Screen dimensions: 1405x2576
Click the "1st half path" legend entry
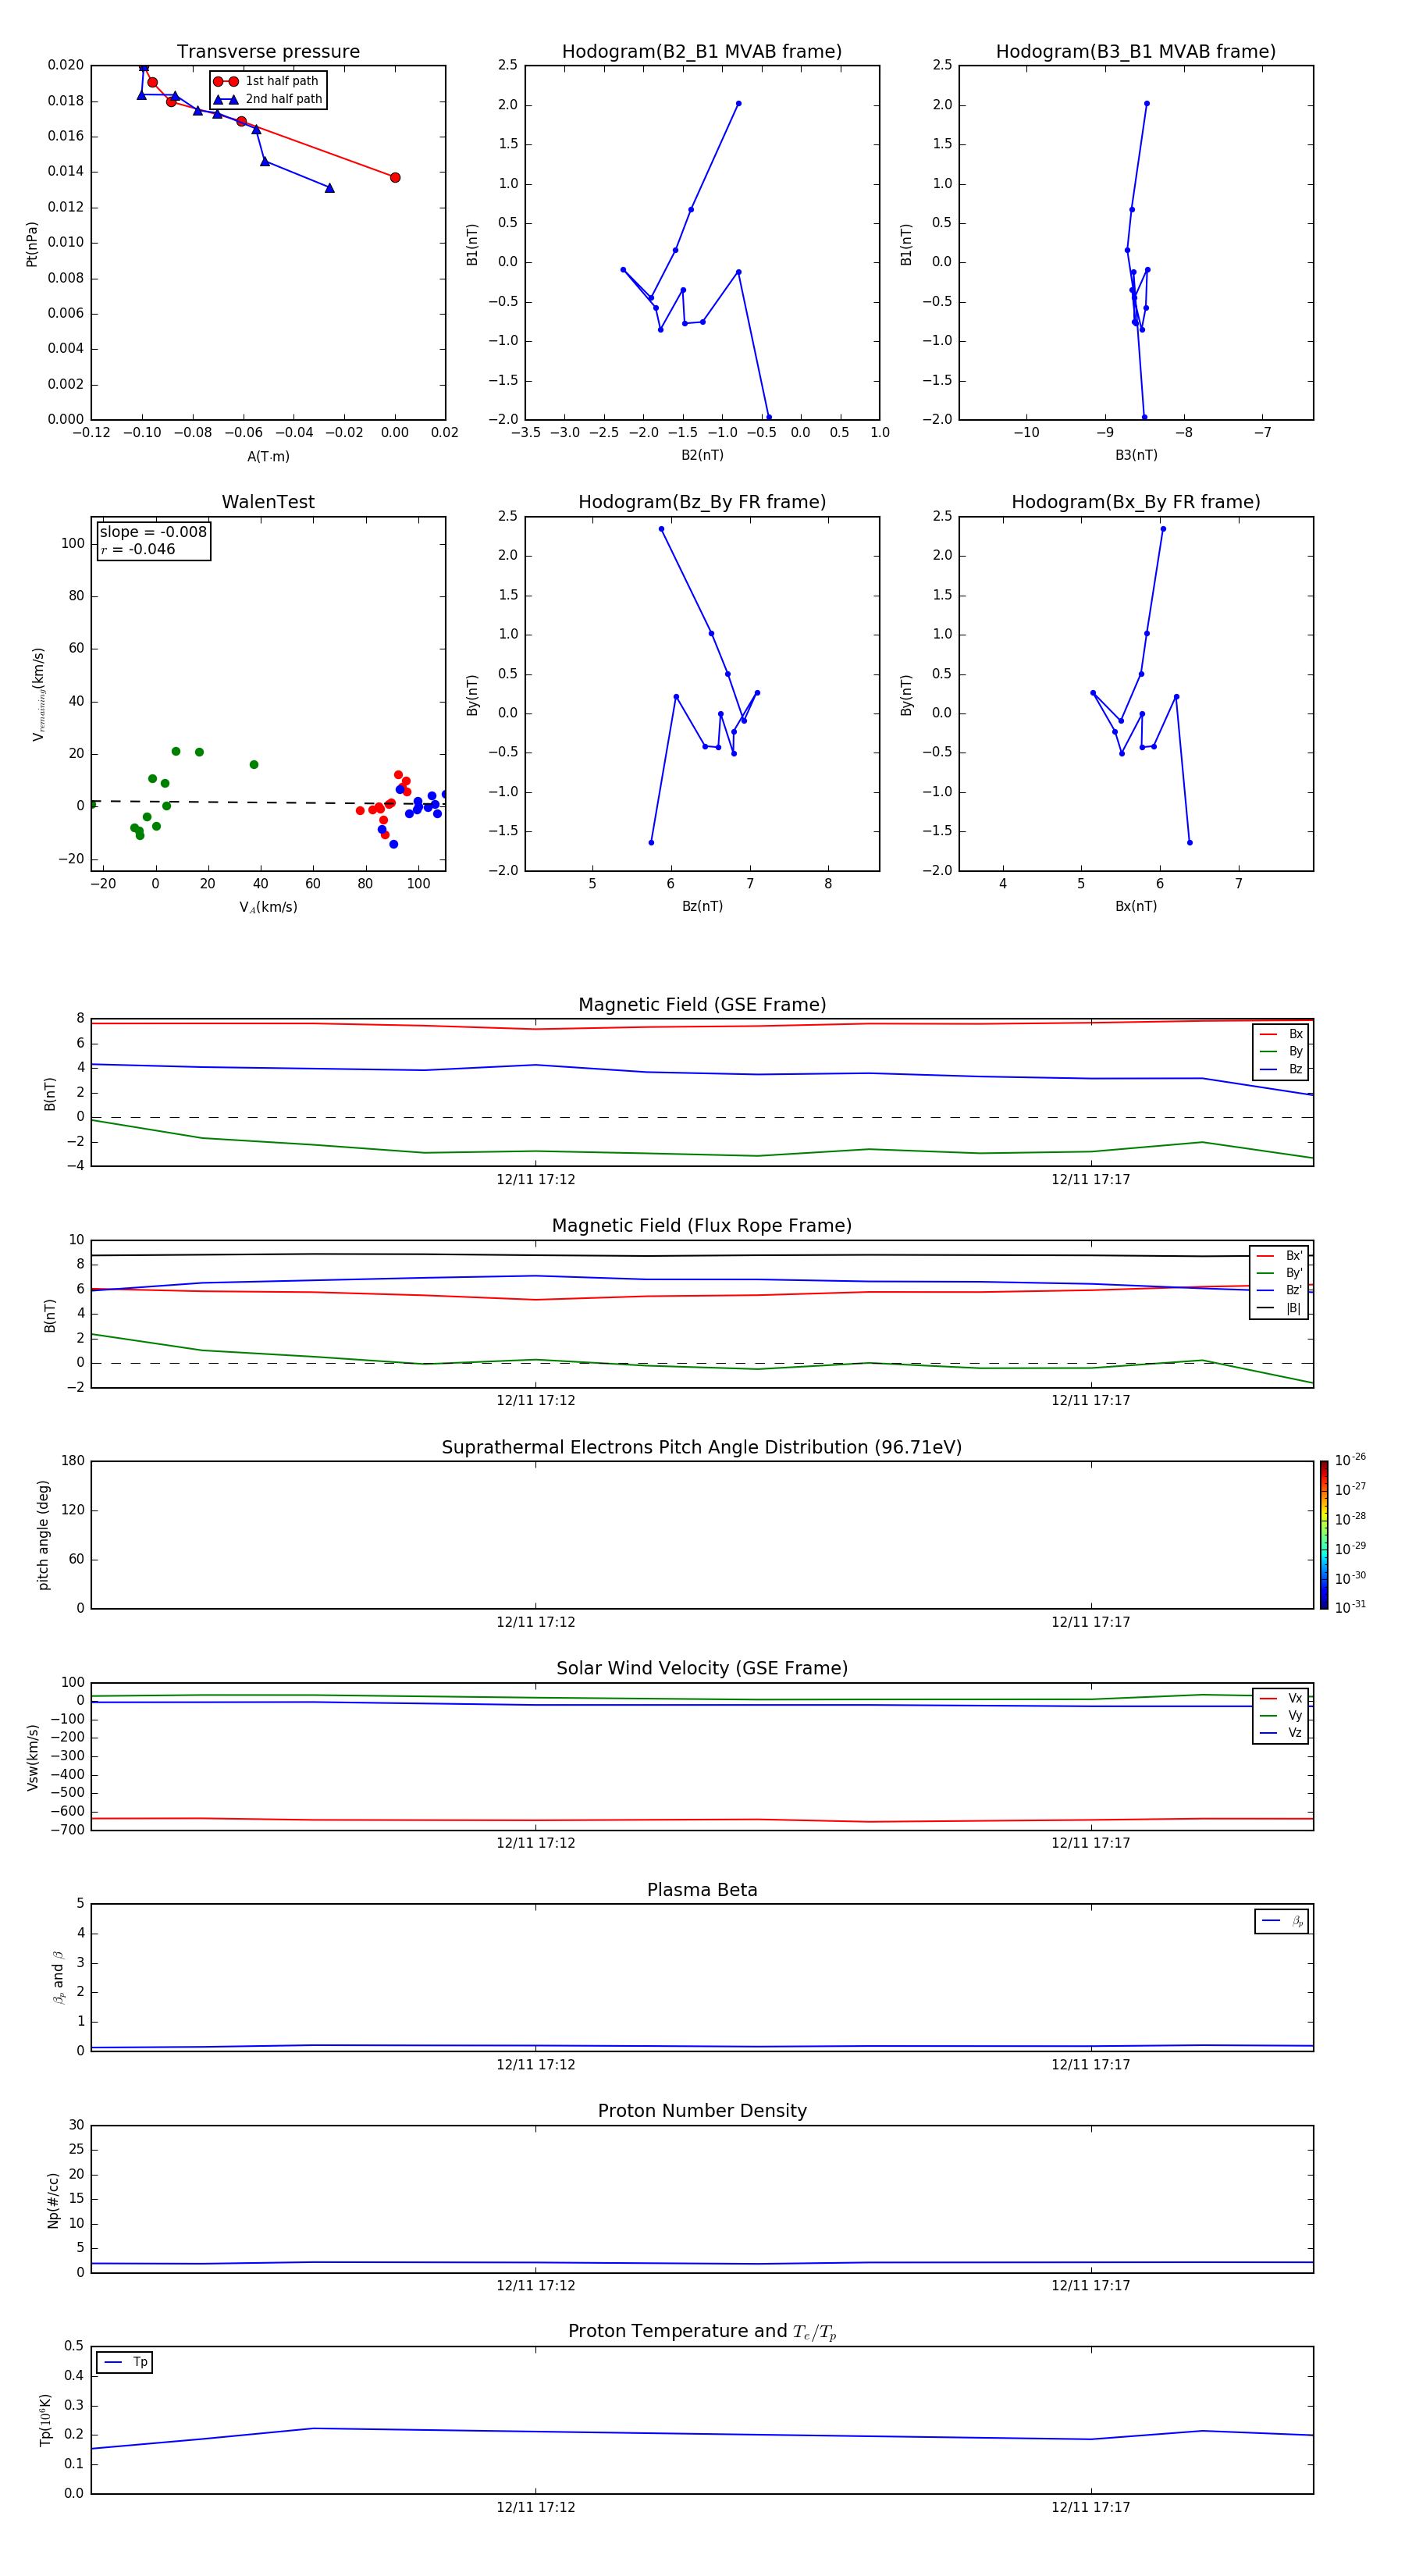point(266,81)
